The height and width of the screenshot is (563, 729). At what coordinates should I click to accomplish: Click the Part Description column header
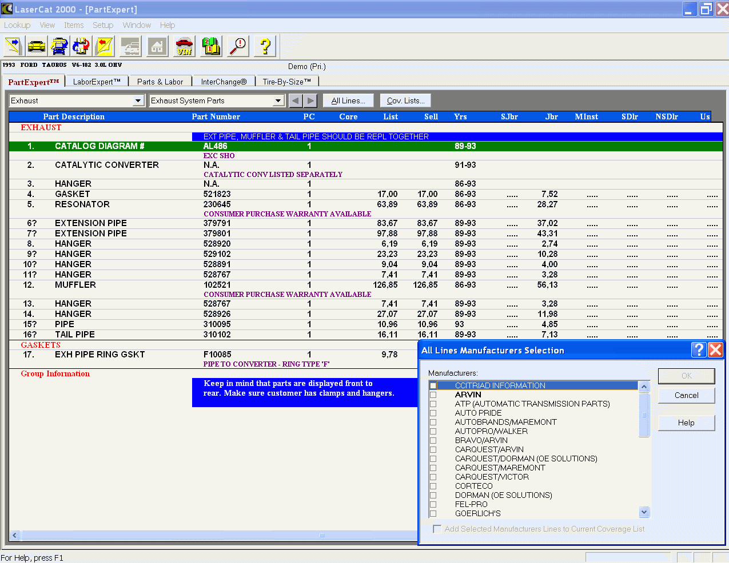(74, 116)
